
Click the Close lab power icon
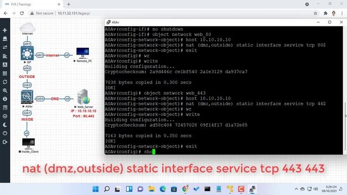click(x=5, y=133)
